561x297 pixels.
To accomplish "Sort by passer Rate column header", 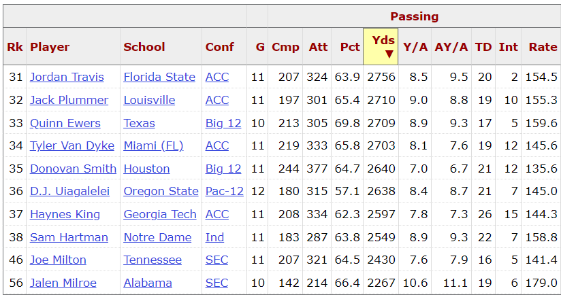I will pyautogui.click(x=543, y=47).
